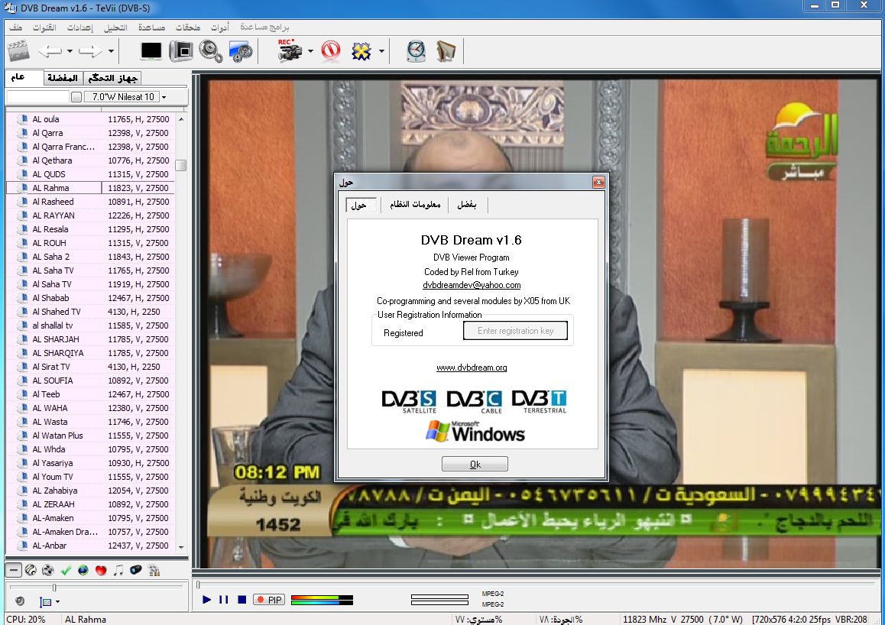The width and height of the screenshot is (885, 625).
Task: Click the screen-with-gears toolbar icon
Action: (x=241, y=51)
